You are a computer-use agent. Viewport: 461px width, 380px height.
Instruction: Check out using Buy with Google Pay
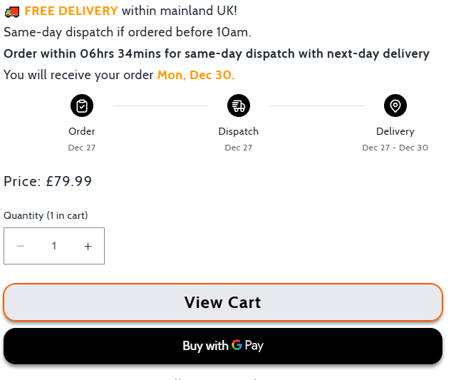(x=223, y=346)
